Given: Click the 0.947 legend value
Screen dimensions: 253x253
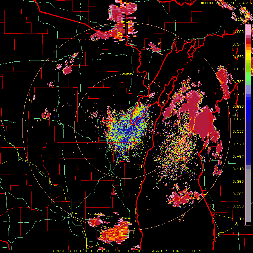Looking at the screenshot, I should 238,44.
